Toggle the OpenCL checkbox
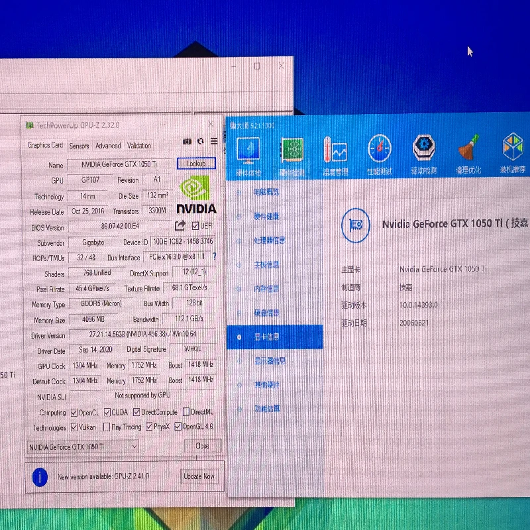The width and height of the screenshot is (530, 530). tap(74, 413)
